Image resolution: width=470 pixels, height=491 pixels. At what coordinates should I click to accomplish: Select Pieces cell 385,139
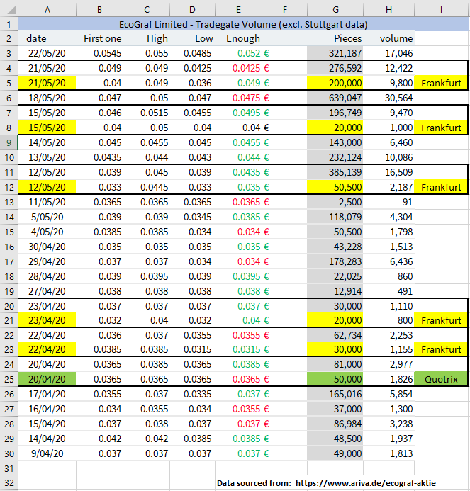(x=335, y=172)
